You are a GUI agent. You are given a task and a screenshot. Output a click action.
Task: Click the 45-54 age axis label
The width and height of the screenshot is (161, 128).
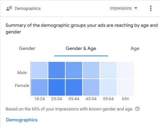coord(91,99)
